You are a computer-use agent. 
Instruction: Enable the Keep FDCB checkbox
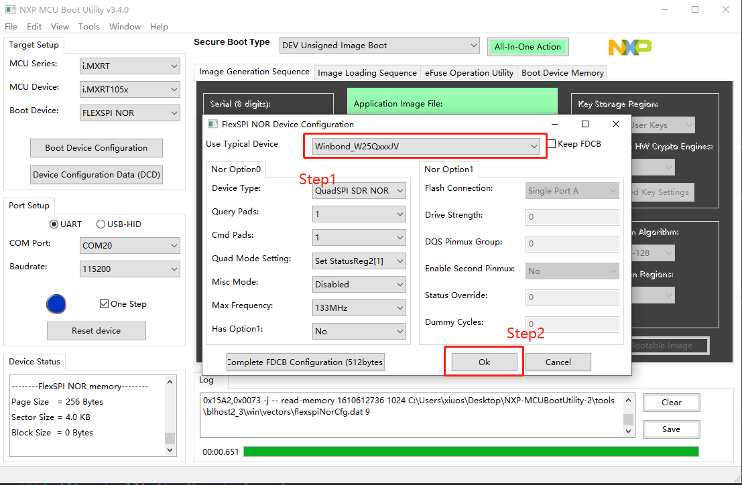click(x=552, y=144)
